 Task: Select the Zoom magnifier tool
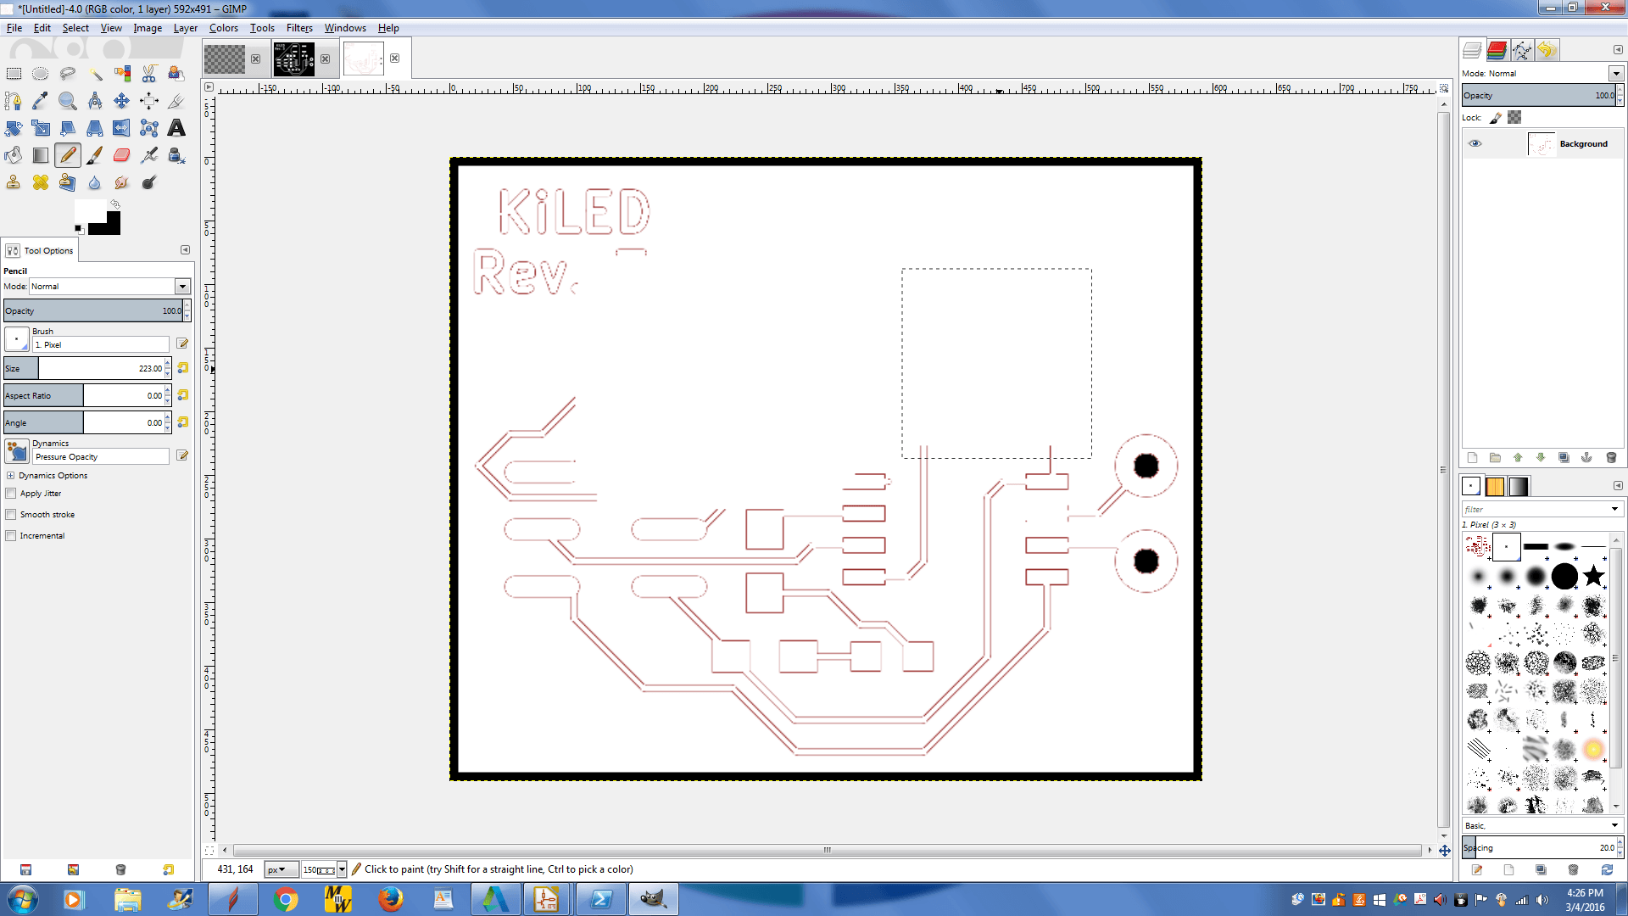coord(68,101)
